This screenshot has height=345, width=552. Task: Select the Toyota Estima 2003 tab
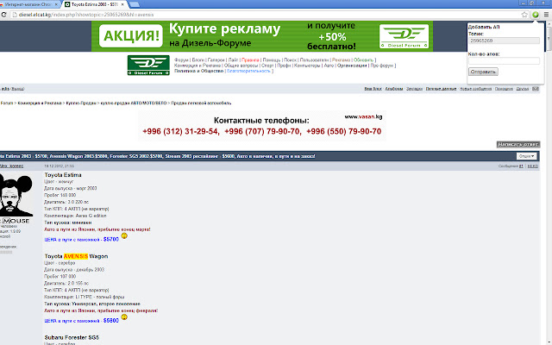click(x=93, y=4)
